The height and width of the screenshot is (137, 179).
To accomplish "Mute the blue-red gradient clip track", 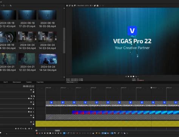I will tap(31, 112).
